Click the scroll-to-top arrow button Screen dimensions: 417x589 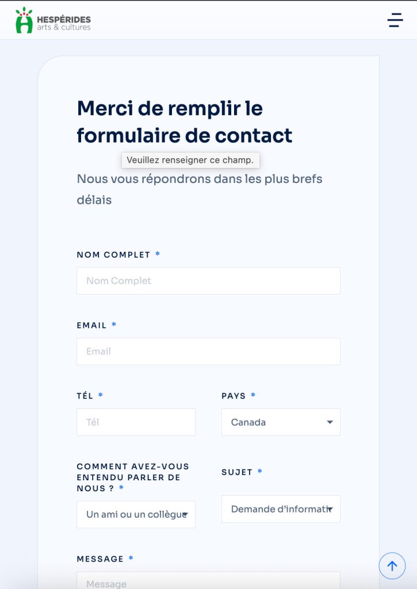point(392,566)
